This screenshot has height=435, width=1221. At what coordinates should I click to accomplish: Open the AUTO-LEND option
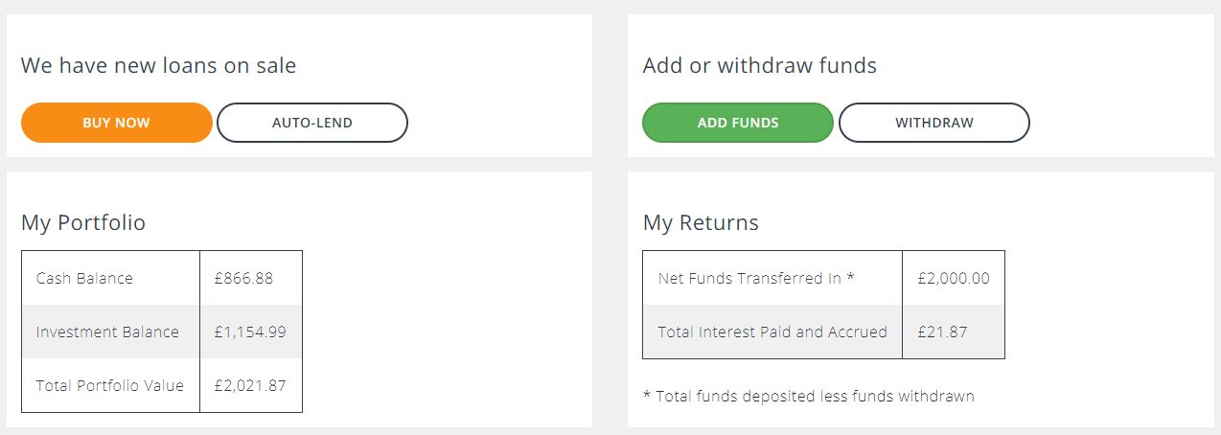pos(312,123)
